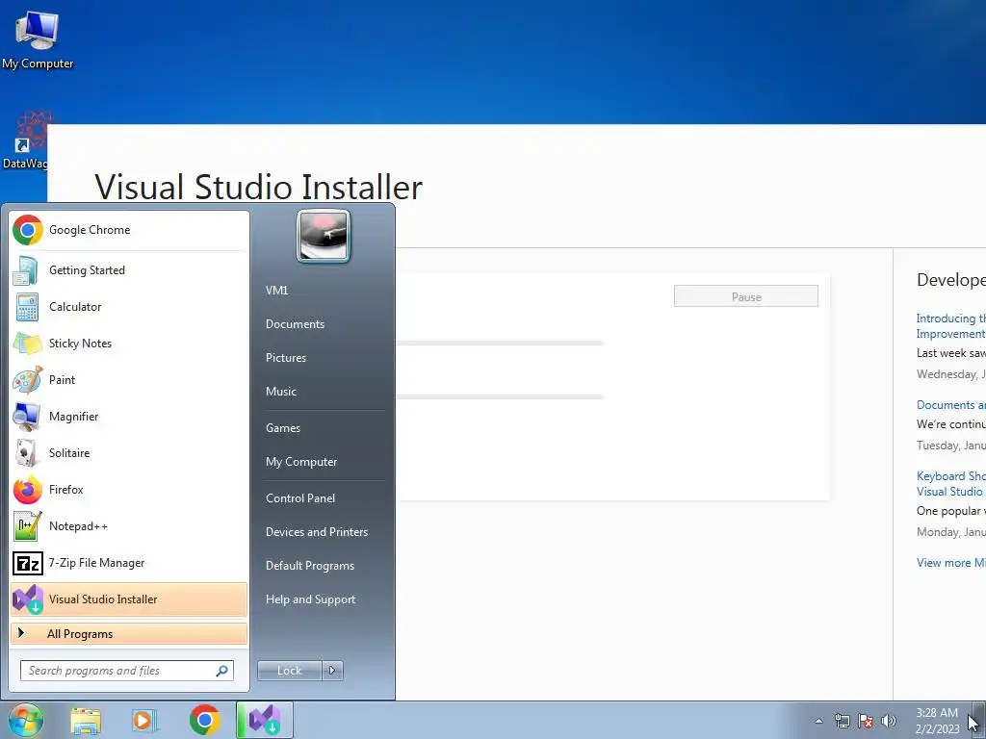Open Help and Support
The height and width of the screenshot is (739, 986).
click(310, 599)
